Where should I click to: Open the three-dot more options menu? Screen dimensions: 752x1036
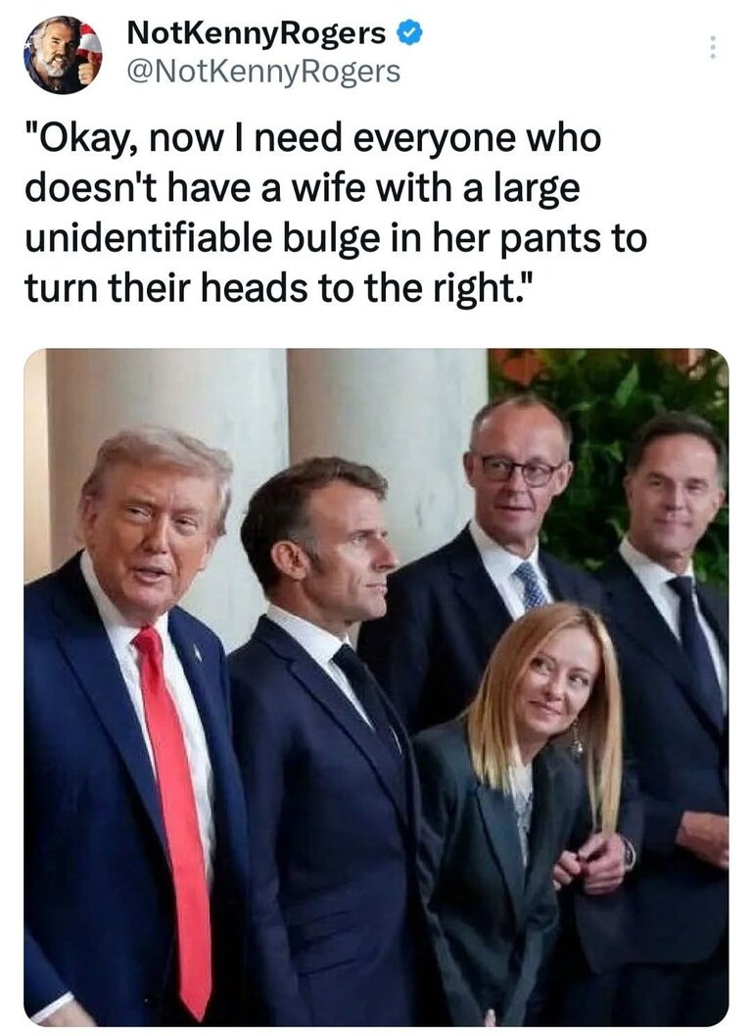[x=712, y=48]
